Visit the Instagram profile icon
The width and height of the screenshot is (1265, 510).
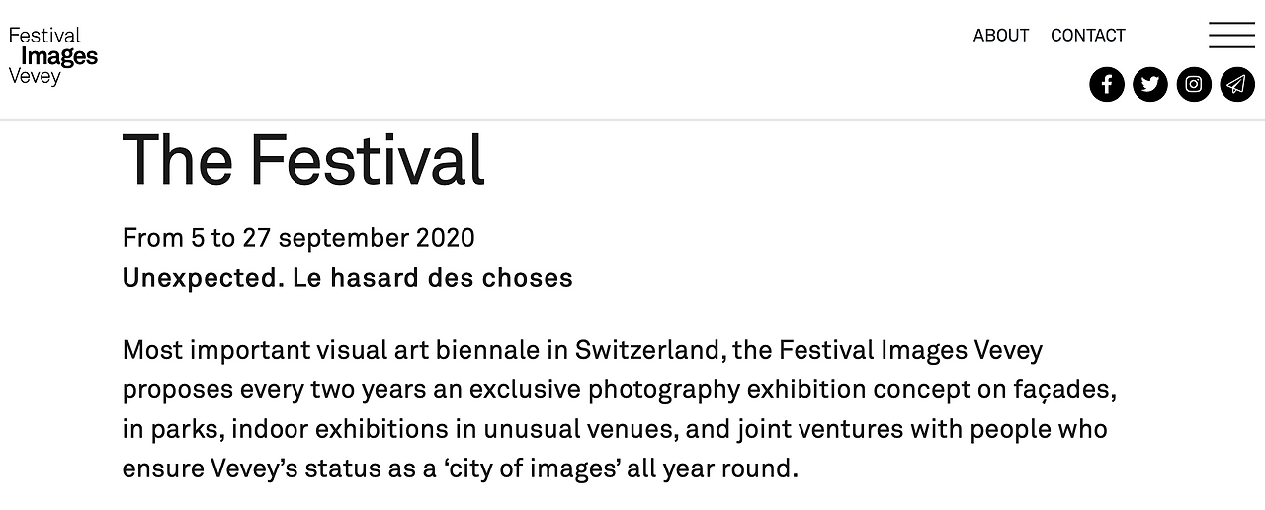pos(1193,84)
